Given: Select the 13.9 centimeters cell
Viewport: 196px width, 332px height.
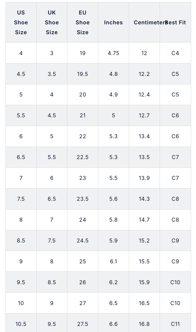Looking at the screenshot, I should pyautogui.click(x=144, y=178).
